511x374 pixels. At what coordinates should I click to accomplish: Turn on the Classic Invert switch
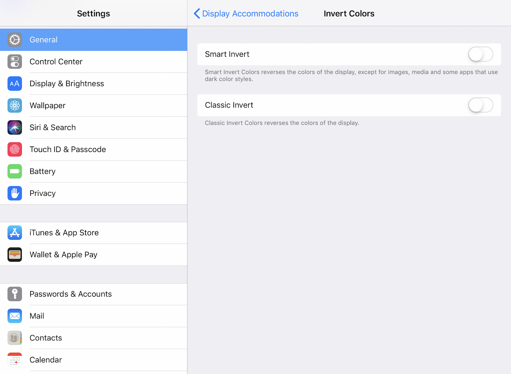[x=480, y=105]
